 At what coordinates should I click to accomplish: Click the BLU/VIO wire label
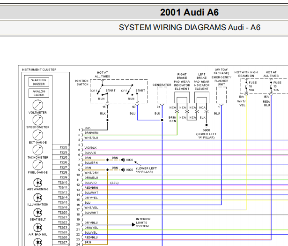(90, 183)
